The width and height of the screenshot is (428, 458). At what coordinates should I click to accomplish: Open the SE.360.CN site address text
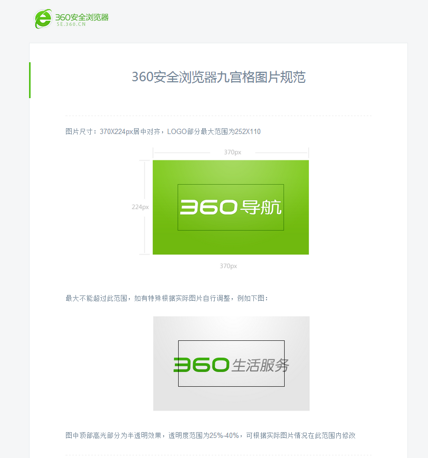point(71,24)
